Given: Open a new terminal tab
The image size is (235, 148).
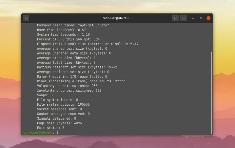Looking at the screenshot, I should (x=26, y=18).
